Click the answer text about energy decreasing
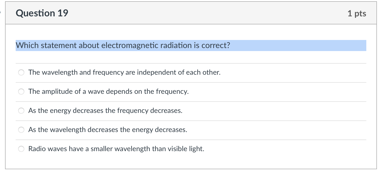 [x=105, y=111]
